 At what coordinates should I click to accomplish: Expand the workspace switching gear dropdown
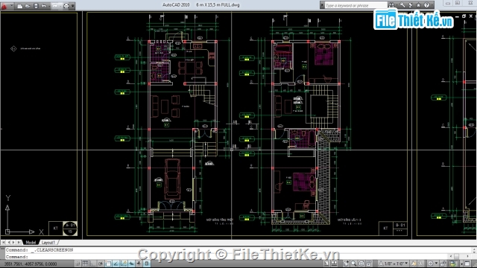tap(436, 264)
